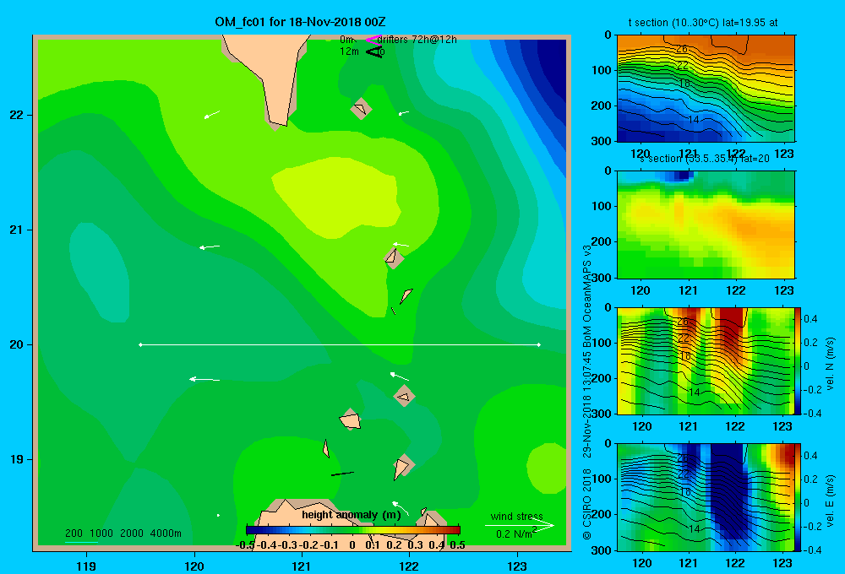Select the left endpoint of the white section line

click(x=140, y=344)
